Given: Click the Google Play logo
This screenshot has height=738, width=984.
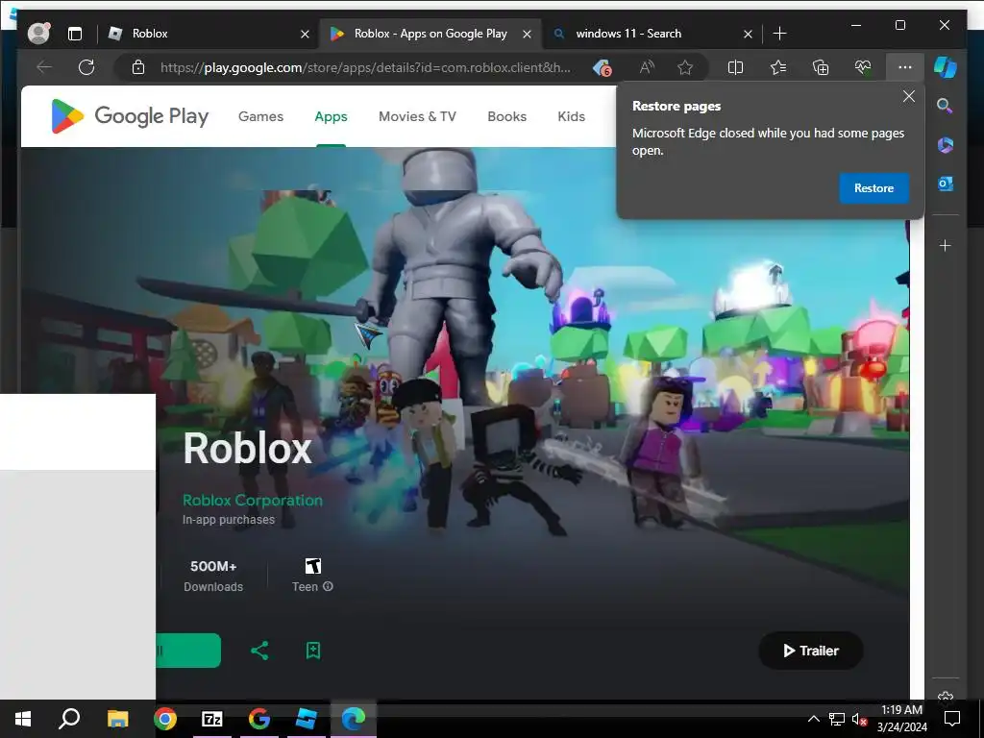Looking at the screenshot, I should point(130,116).
